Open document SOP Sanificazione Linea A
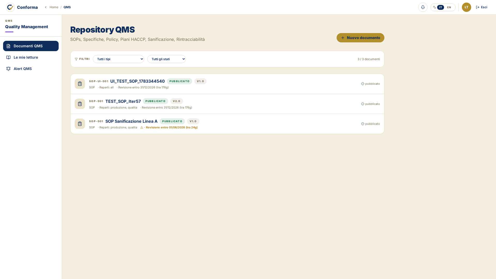496x279 pixels. pyautogui.click(x=131, y=121)
